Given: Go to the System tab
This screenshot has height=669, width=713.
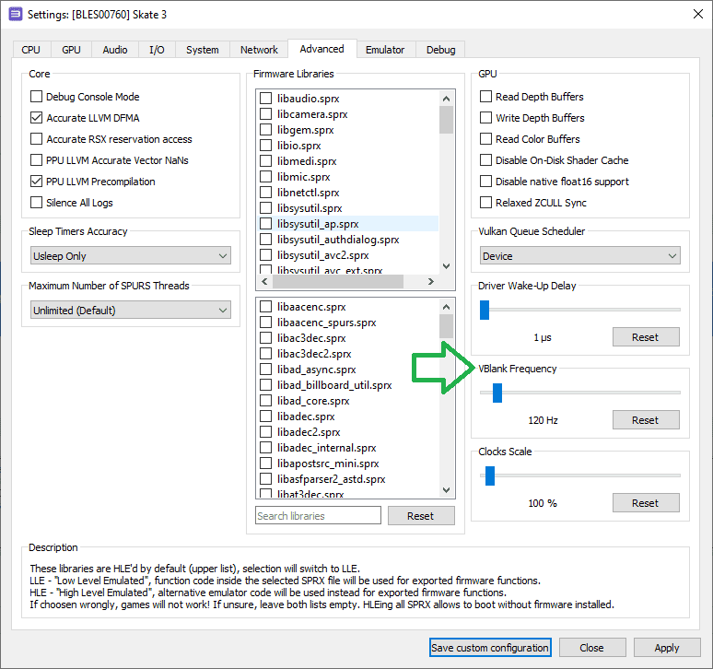Looking at the screenshot, I should (x=203, y=50).
